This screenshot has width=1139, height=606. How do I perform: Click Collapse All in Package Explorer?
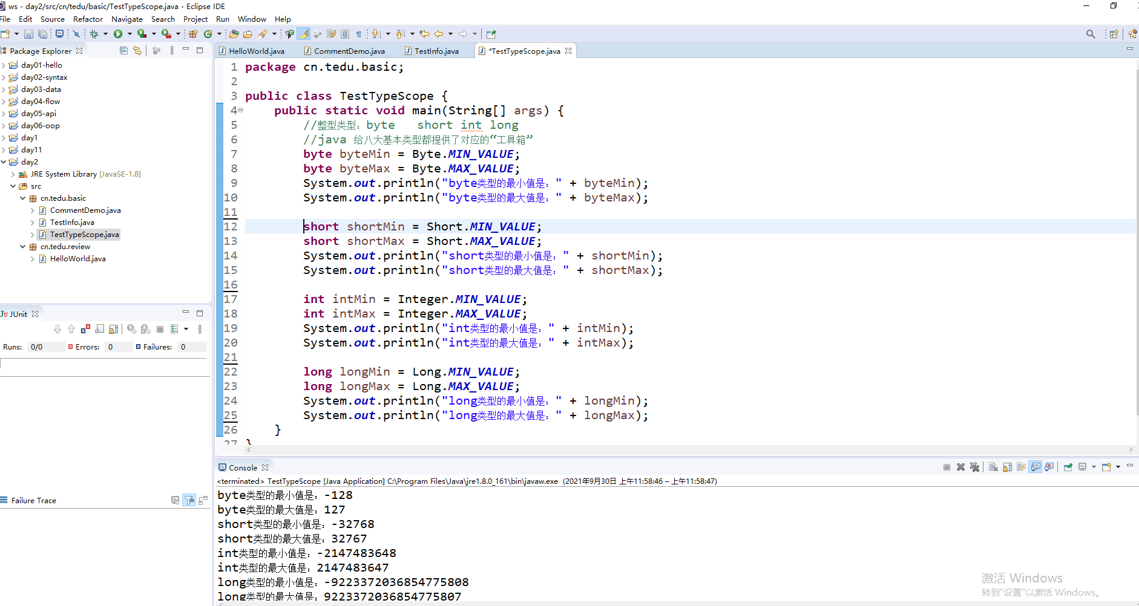click(x=123, y=51)
